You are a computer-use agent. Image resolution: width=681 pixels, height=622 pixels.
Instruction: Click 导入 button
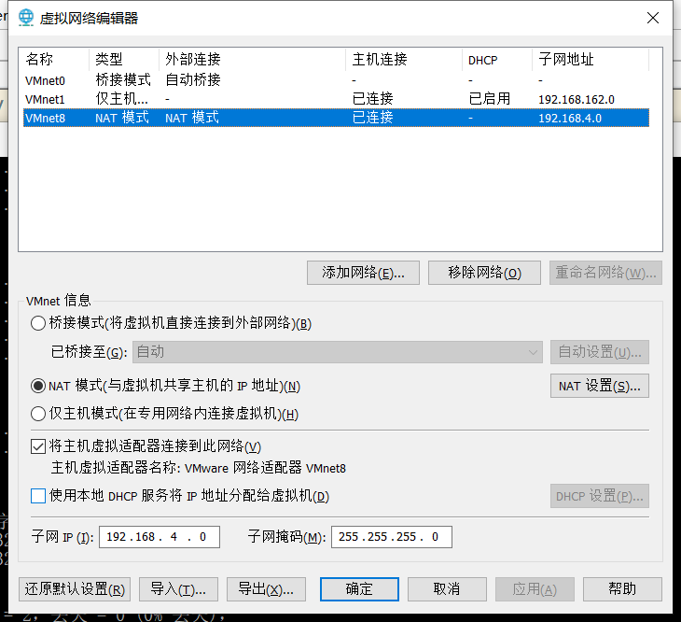(x=178, y=589)
